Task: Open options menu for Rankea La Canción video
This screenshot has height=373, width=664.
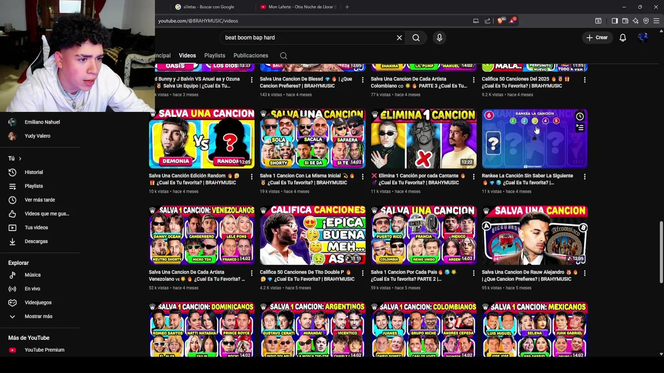Action: pos(585,177)
